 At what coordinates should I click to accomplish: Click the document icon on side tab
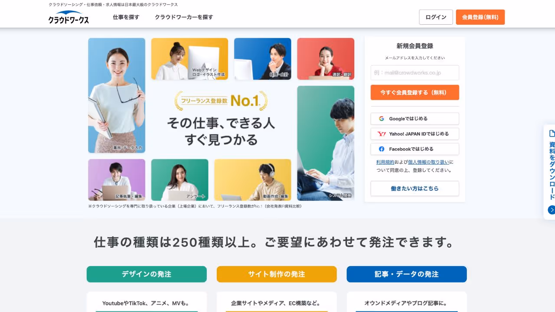552,133
